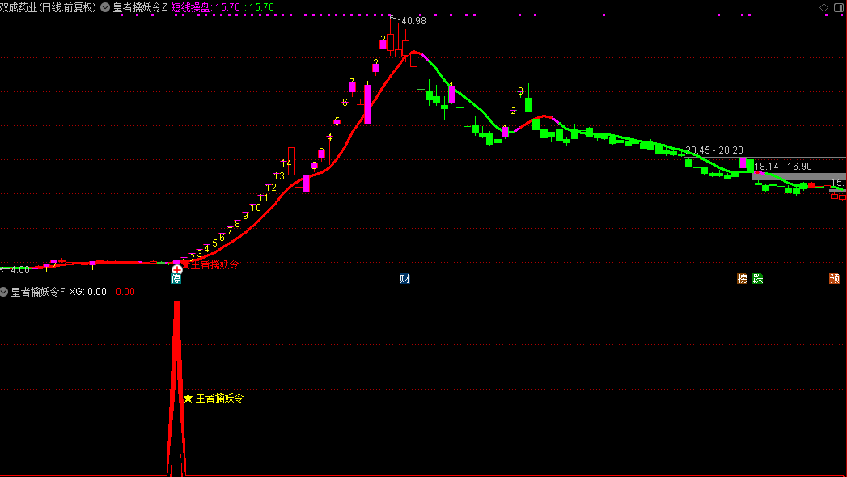Click the count label 10 on uptrend
847x477 pixels.
[x=256, y=208]
